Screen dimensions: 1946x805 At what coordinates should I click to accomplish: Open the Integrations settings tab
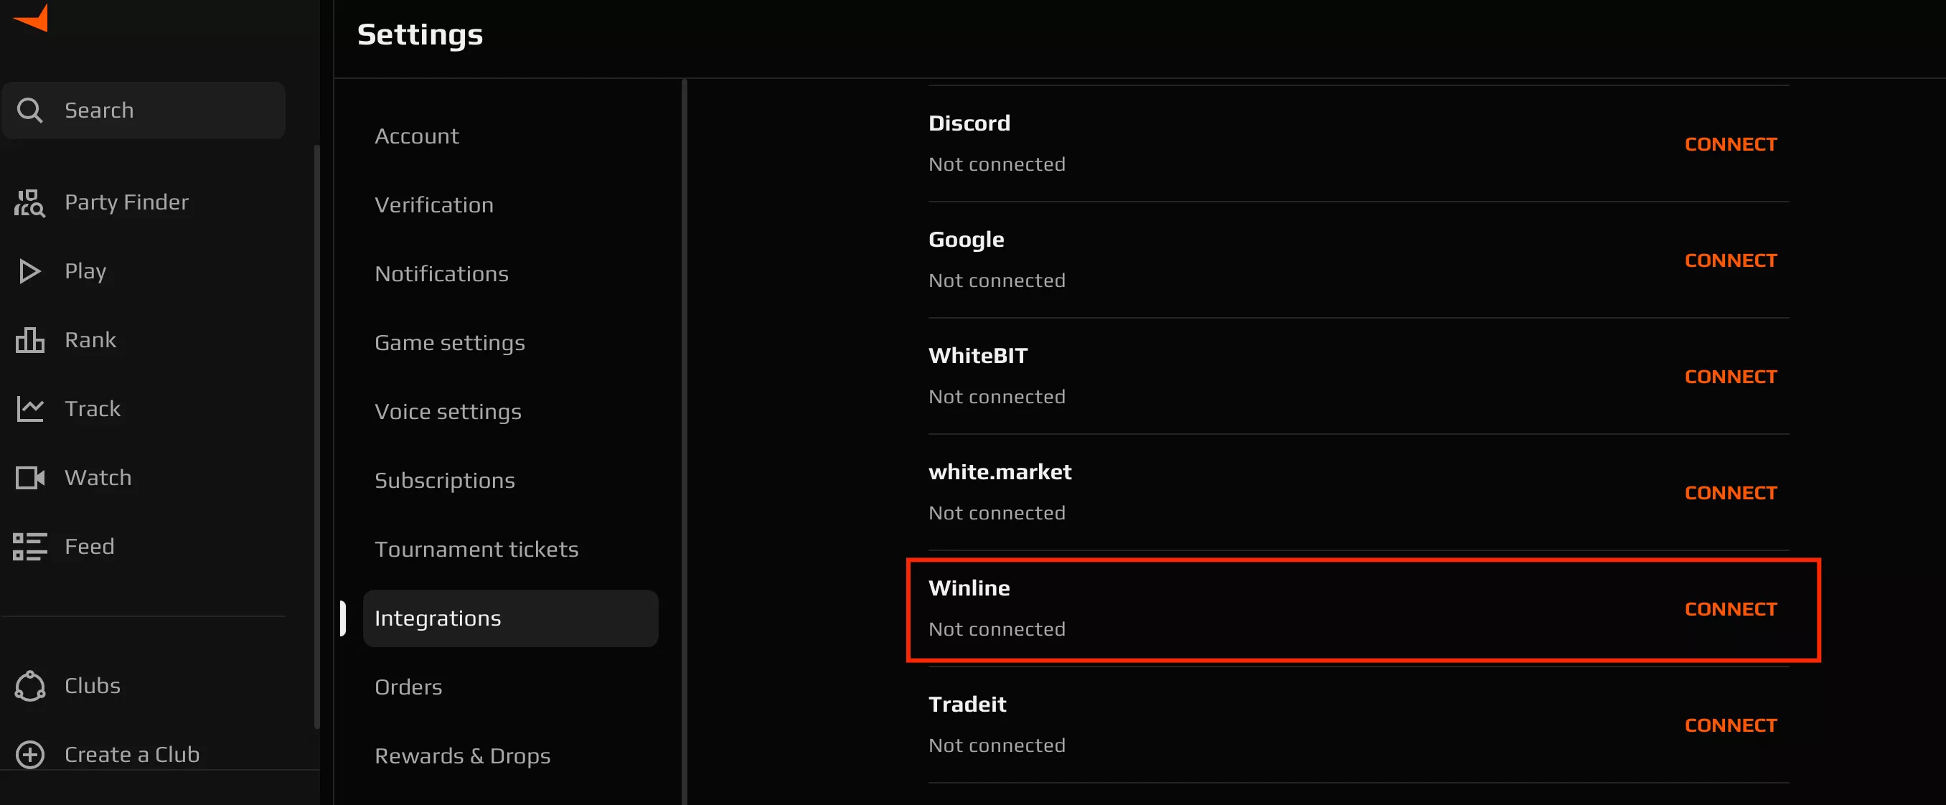click(438, 618)
